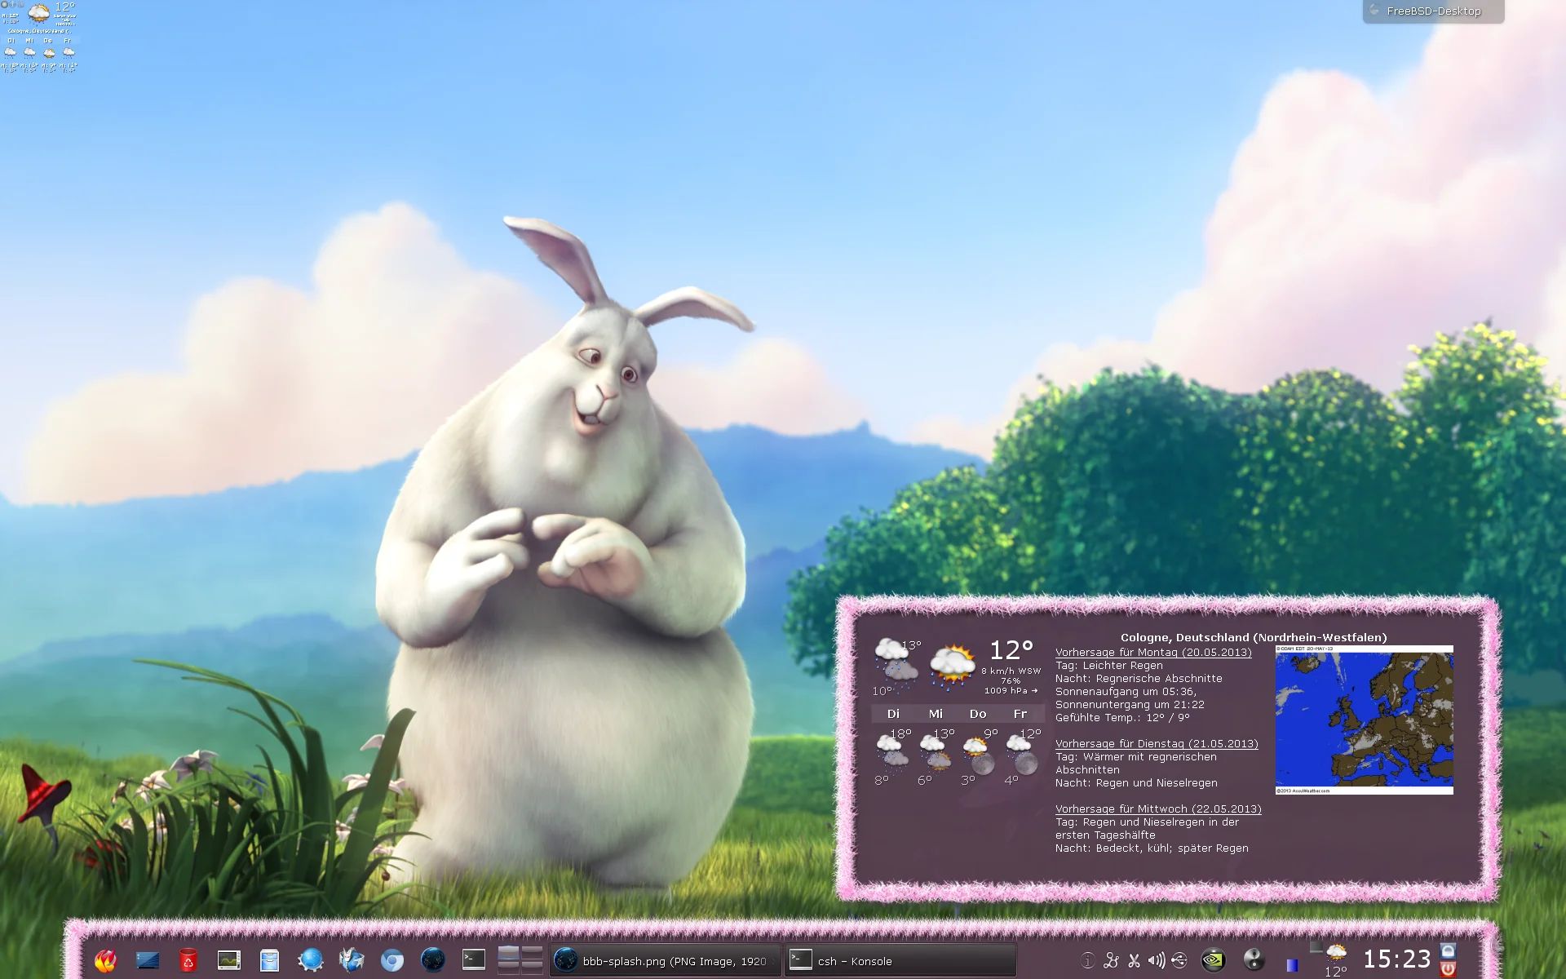The width and height of the screenshot is (1566, 979).
Task: Lock the screen with padlock button
Action: pos(1449,950)
